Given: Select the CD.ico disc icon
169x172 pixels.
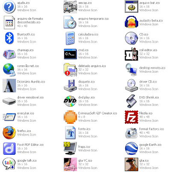Looking at the screenshot, I should (131, 38).
